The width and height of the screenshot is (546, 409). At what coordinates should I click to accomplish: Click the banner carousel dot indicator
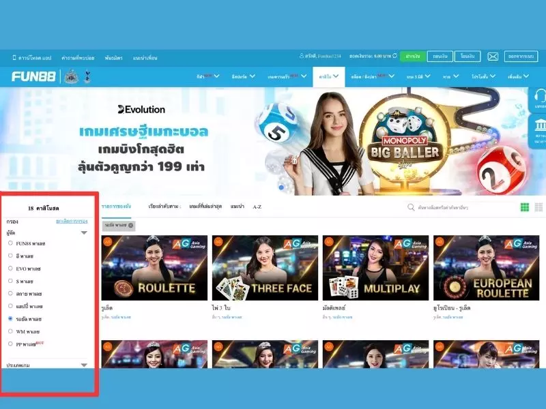[x=281, y=187]
